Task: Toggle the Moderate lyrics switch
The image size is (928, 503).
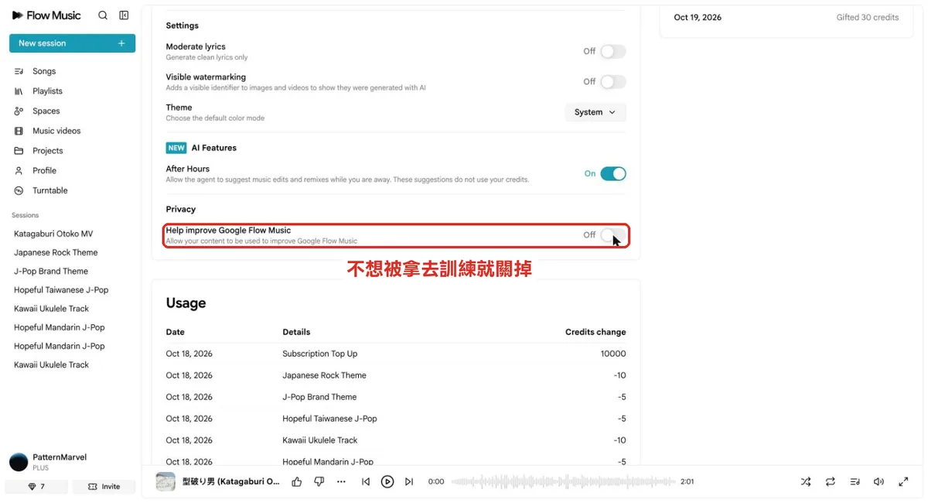Action: point(613,51)
